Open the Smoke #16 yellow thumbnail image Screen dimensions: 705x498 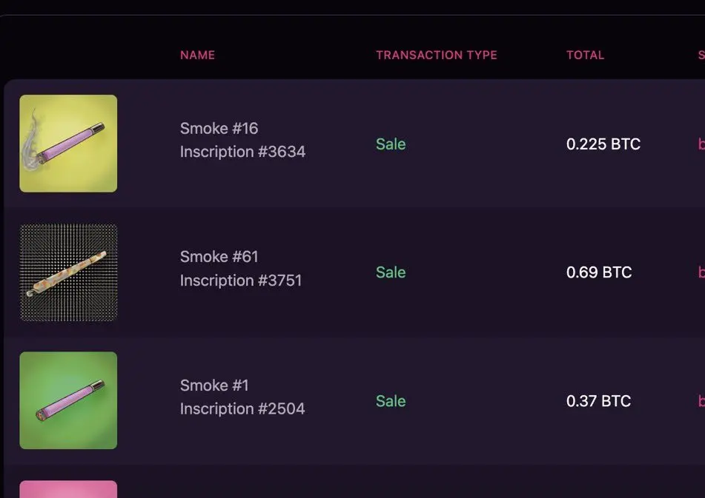68,144
